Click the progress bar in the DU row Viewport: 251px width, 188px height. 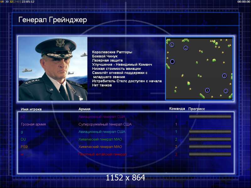click(210, 139)
